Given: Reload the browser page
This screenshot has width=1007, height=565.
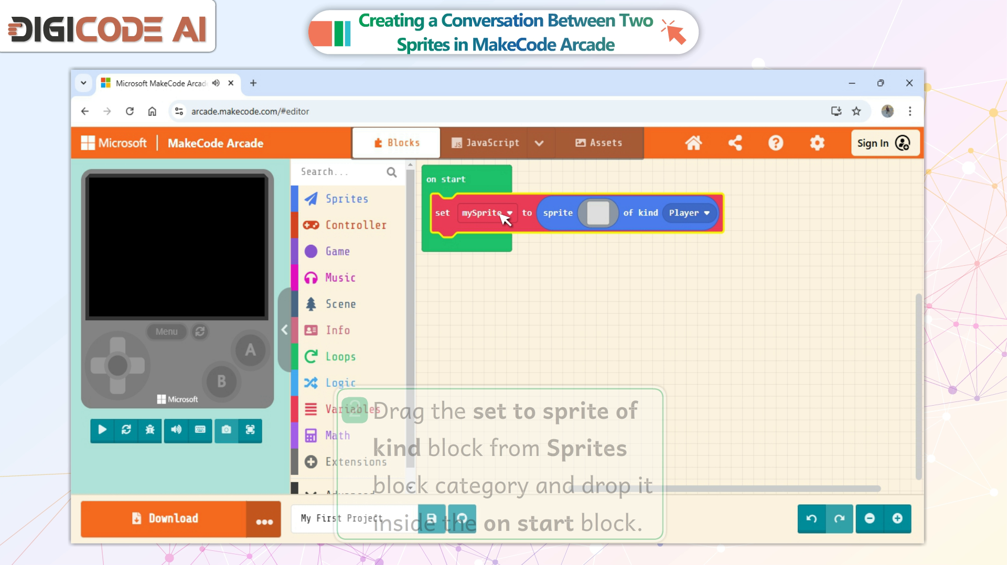Looking at the screenshot, I should coord(130,111).
